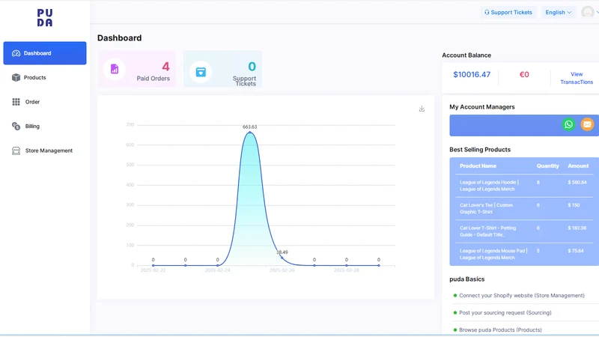
Task: Open Browse puda Products link
Action: click(500, 330)
